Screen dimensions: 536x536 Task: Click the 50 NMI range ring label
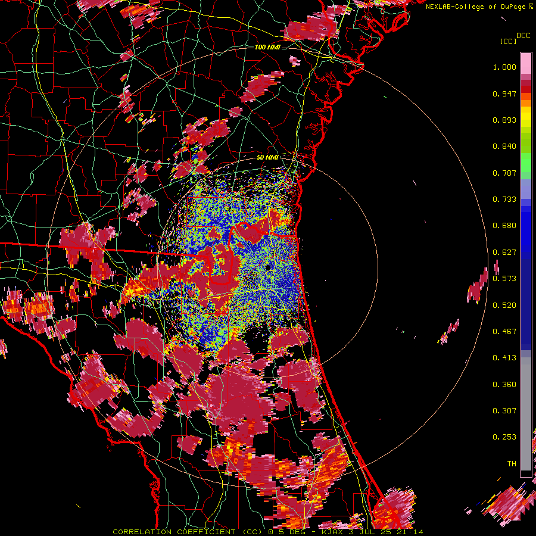point(267,158)
